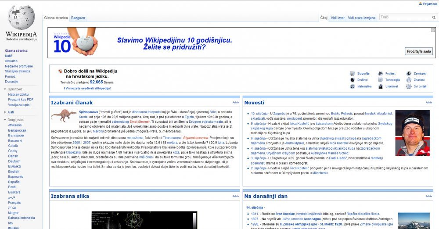Open the featured picture in Izabrana slika

pos(144,220)
